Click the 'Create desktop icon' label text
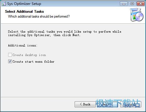Viewport: 146px width, 112px height. pos(29,55)
